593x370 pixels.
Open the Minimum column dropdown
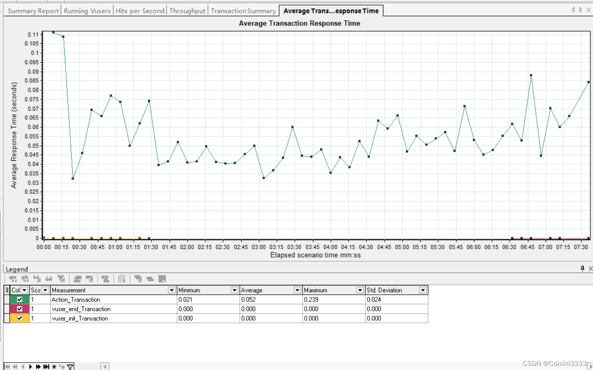click(234, 290)
